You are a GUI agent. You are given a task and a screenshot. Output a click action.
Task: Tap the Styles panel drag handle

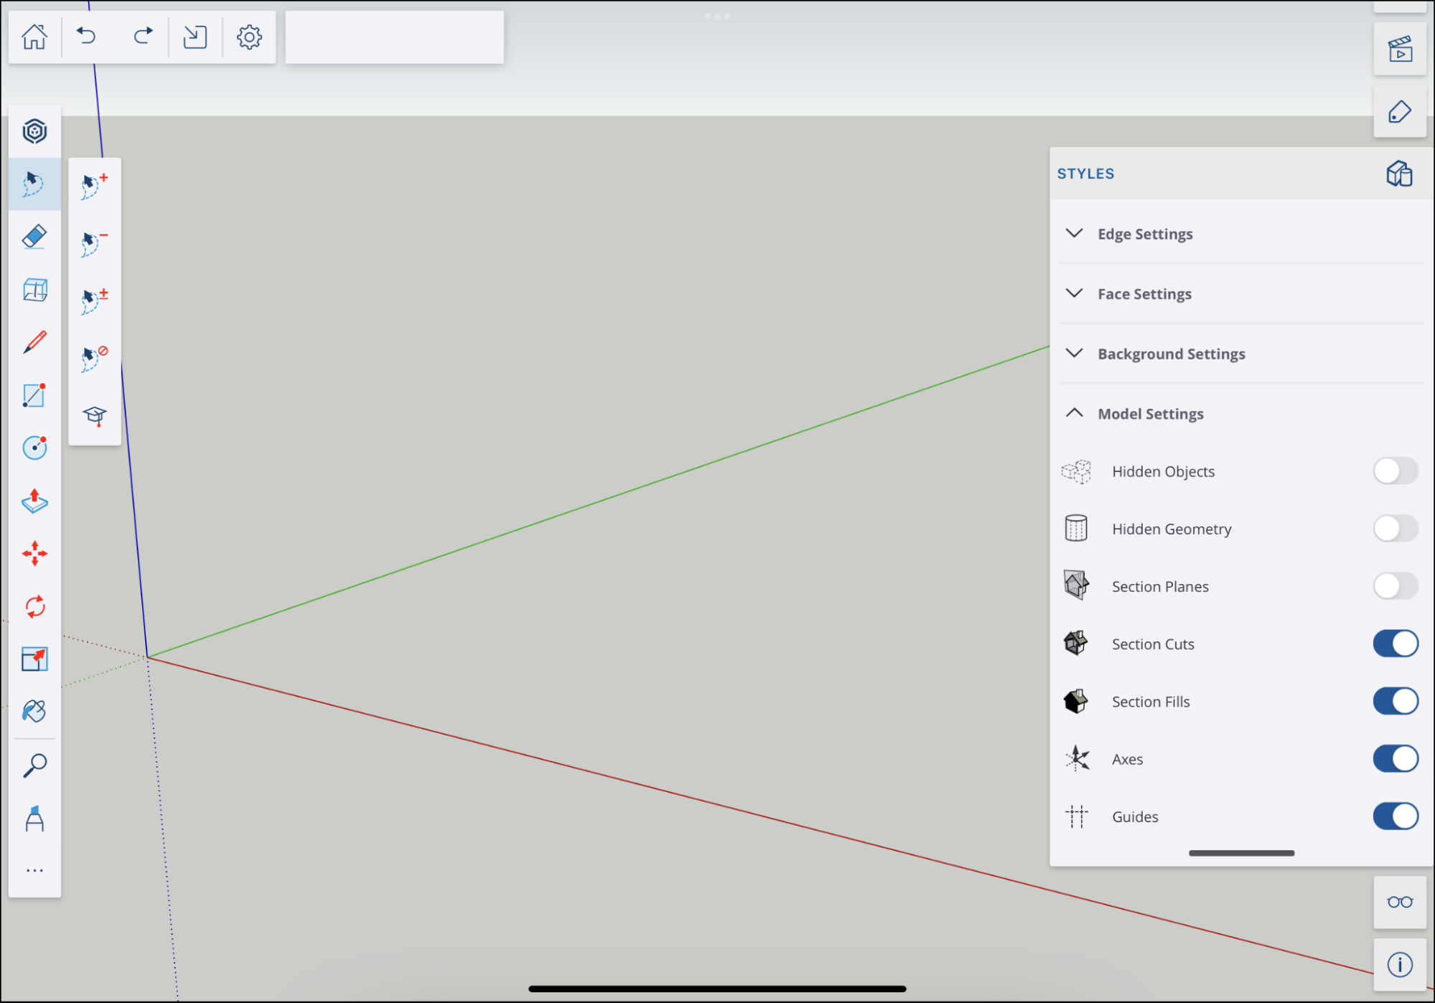tap(1240, 853)
